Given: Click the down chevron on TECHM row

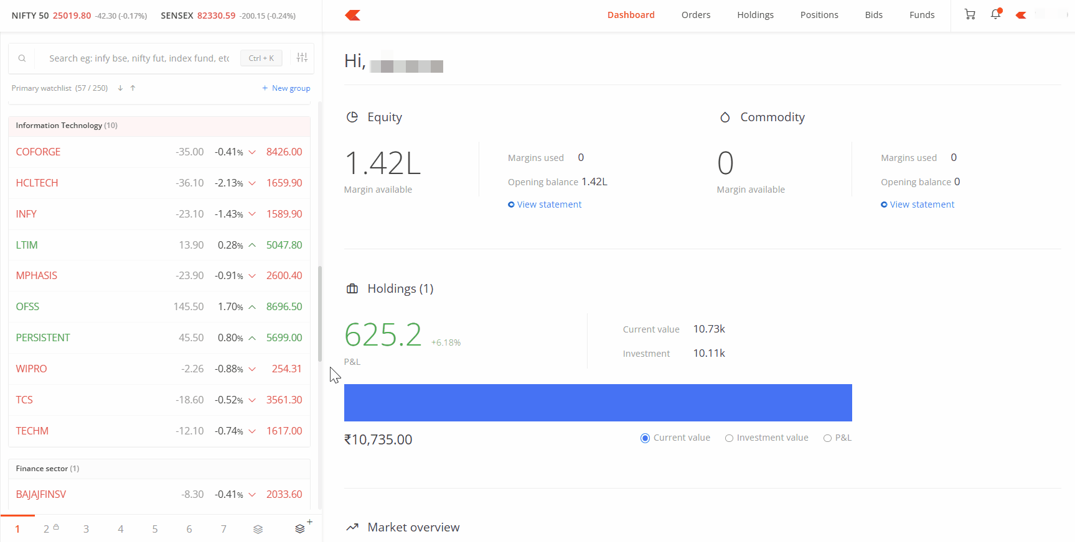Looking at the screenshot, I should (x=252, y=431).
